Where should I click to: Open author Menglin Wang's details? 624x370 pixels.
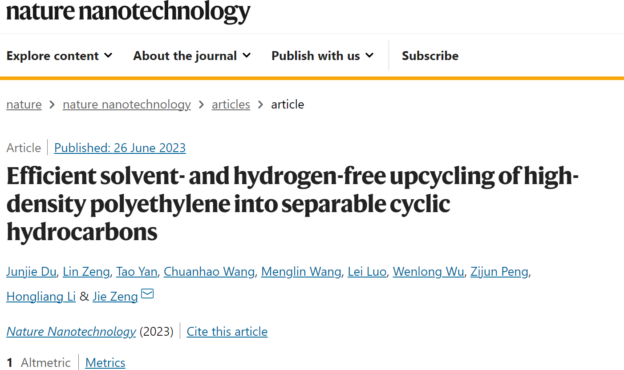301,271
